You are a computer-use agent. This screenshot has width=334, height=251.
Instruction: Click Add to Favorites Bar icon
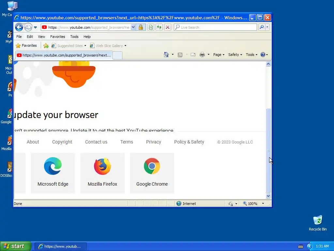[x=46, y=46]
